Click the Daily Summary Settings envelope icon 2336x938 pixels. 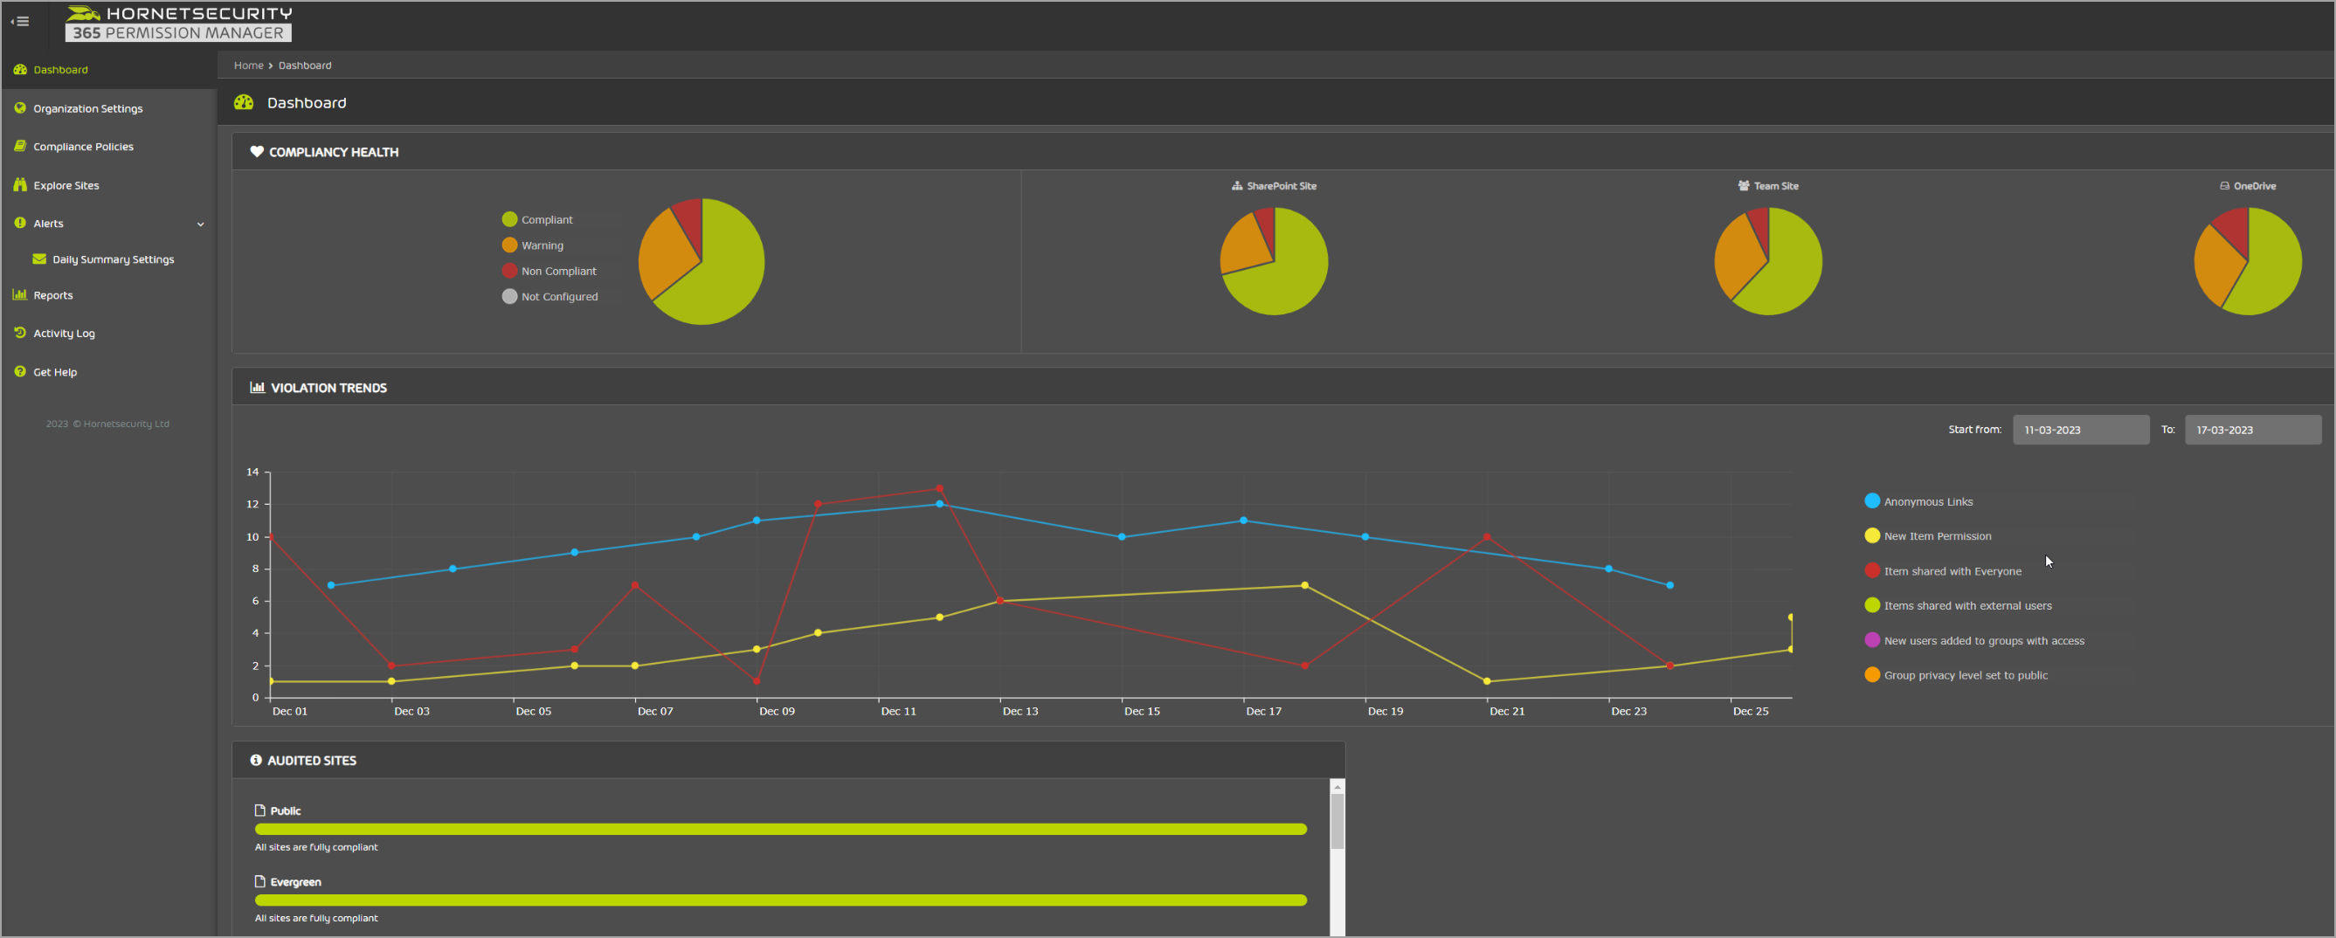[39, 259]
